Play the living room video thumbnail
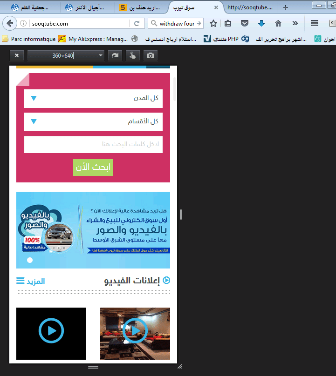The height and width of the screenshot is (376, 336). [x=135, y=333]
